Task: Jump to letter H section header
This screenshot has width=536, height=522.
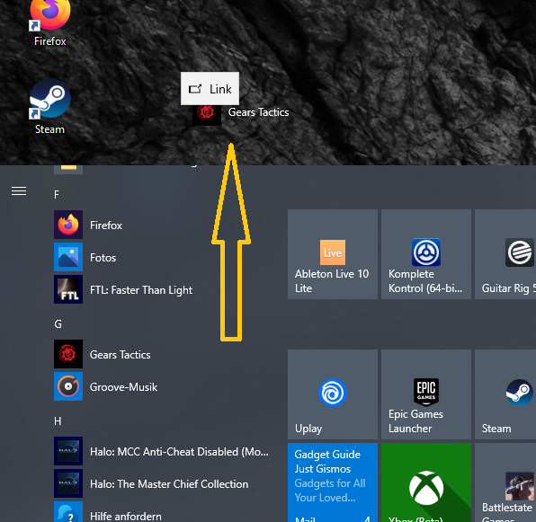Action: coord(58,421)
